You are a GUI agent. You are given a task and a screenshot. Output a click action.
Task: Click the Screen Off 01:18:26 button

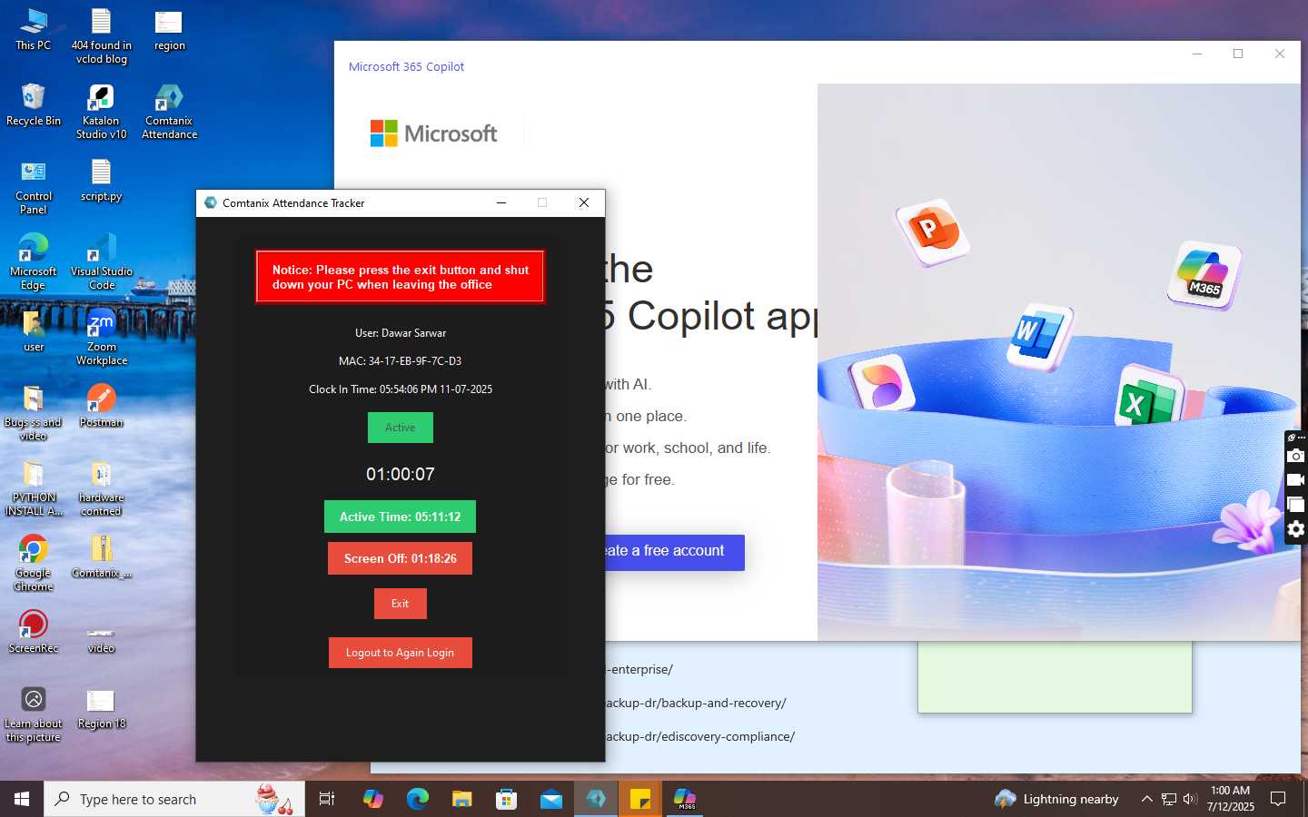400,558
